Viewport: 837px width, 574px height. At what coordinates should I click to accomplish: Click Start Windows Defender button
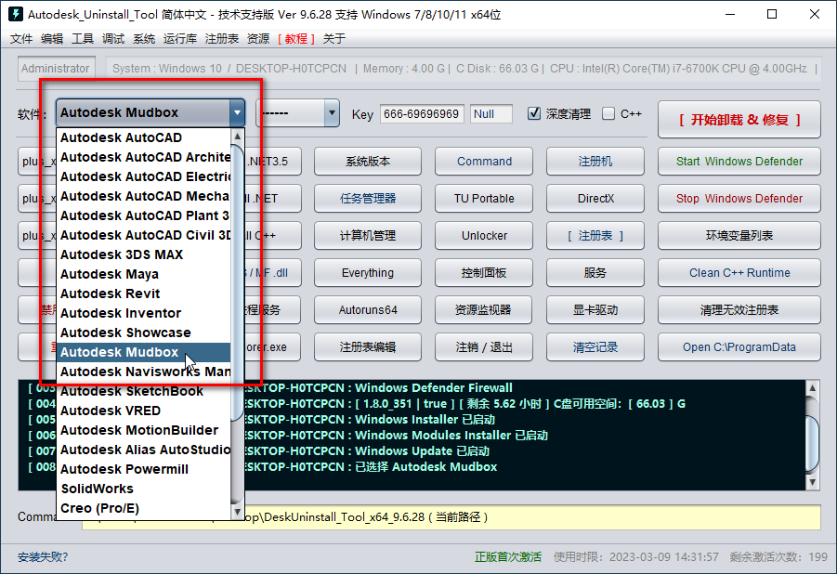[739, 162]
